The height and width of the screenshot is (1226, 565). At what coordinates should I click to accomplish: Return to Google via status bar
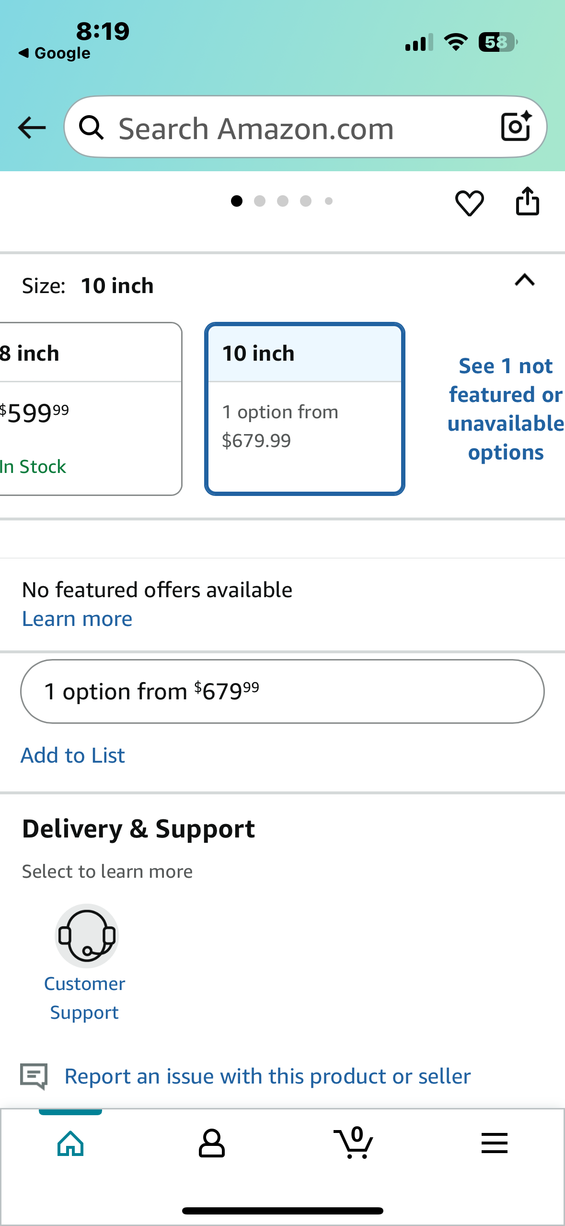coord(54,53)
